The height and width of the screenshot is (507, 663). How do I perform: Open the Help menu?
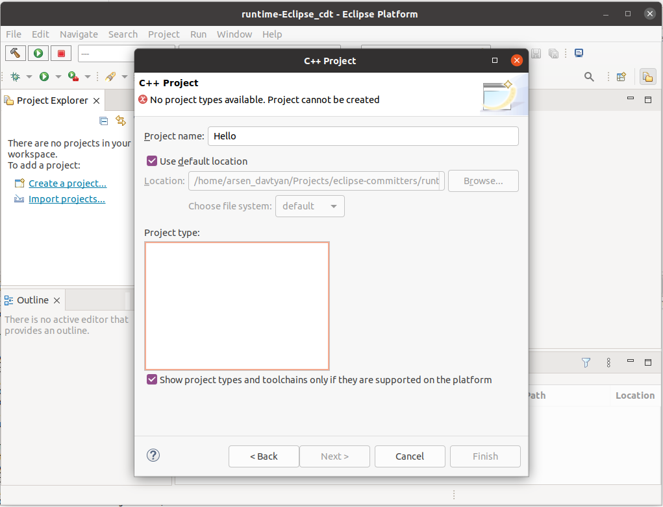tap(272, 34)
